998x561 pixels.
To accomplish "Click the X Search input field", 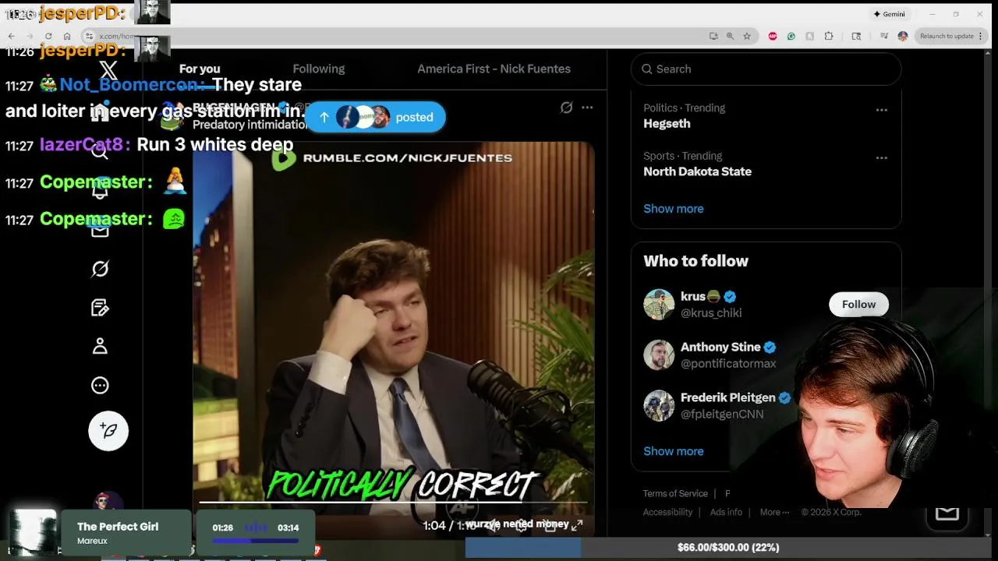I will (766, 69).
